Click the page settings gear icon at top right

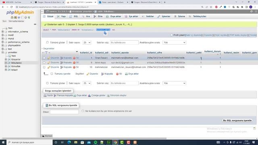tap(252, 12)
